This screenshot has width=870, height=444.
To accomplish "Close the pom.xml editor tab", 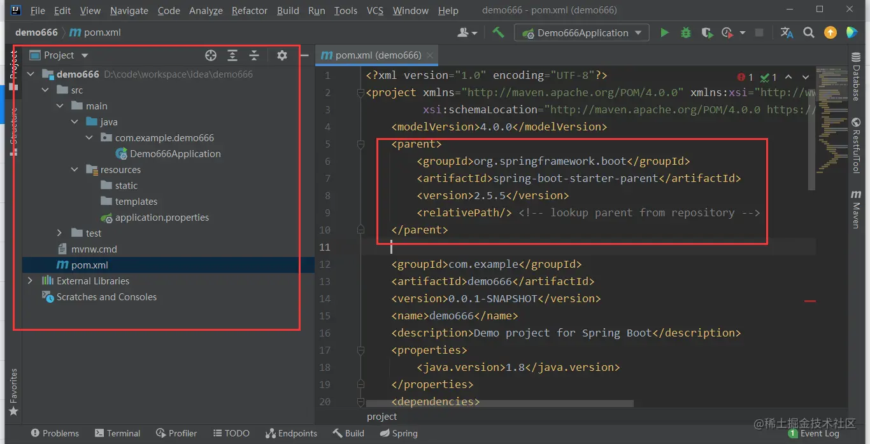I will pos(430,55).
